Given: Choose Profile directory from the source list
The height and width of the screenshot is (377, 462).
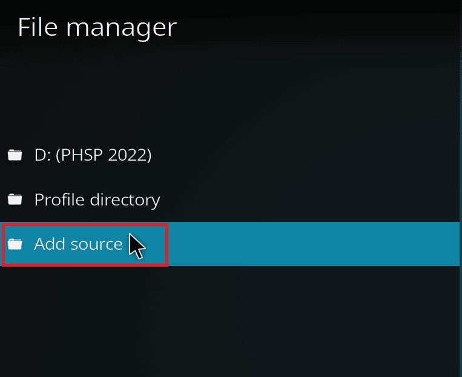Looking at the screenshot, I should point(97,199).
